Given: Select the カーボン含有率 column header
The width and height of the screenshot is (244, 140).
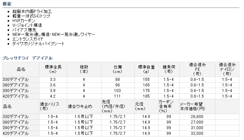Looking at the screenshot, I should pyautogui.click(x=169, y=106).
